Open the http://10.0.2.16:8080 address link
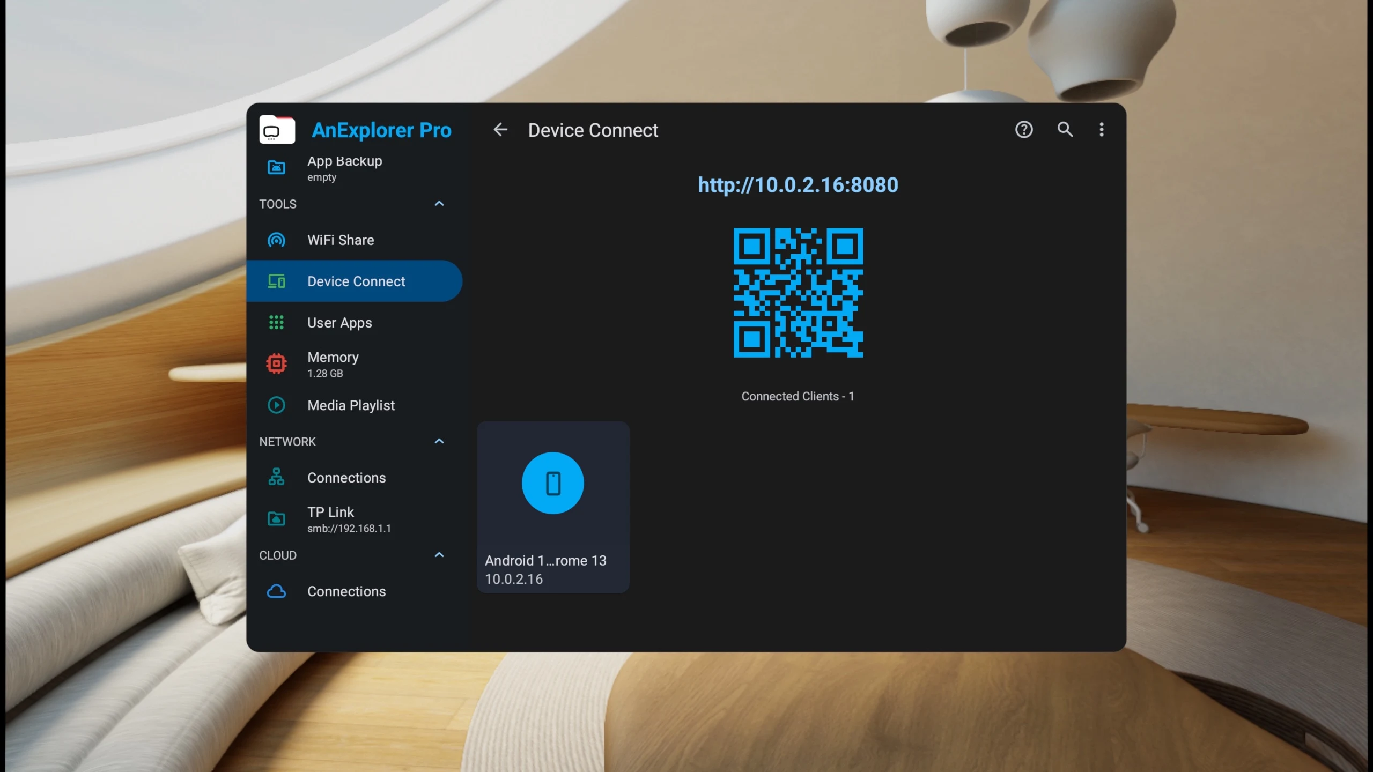 (798, 185)
